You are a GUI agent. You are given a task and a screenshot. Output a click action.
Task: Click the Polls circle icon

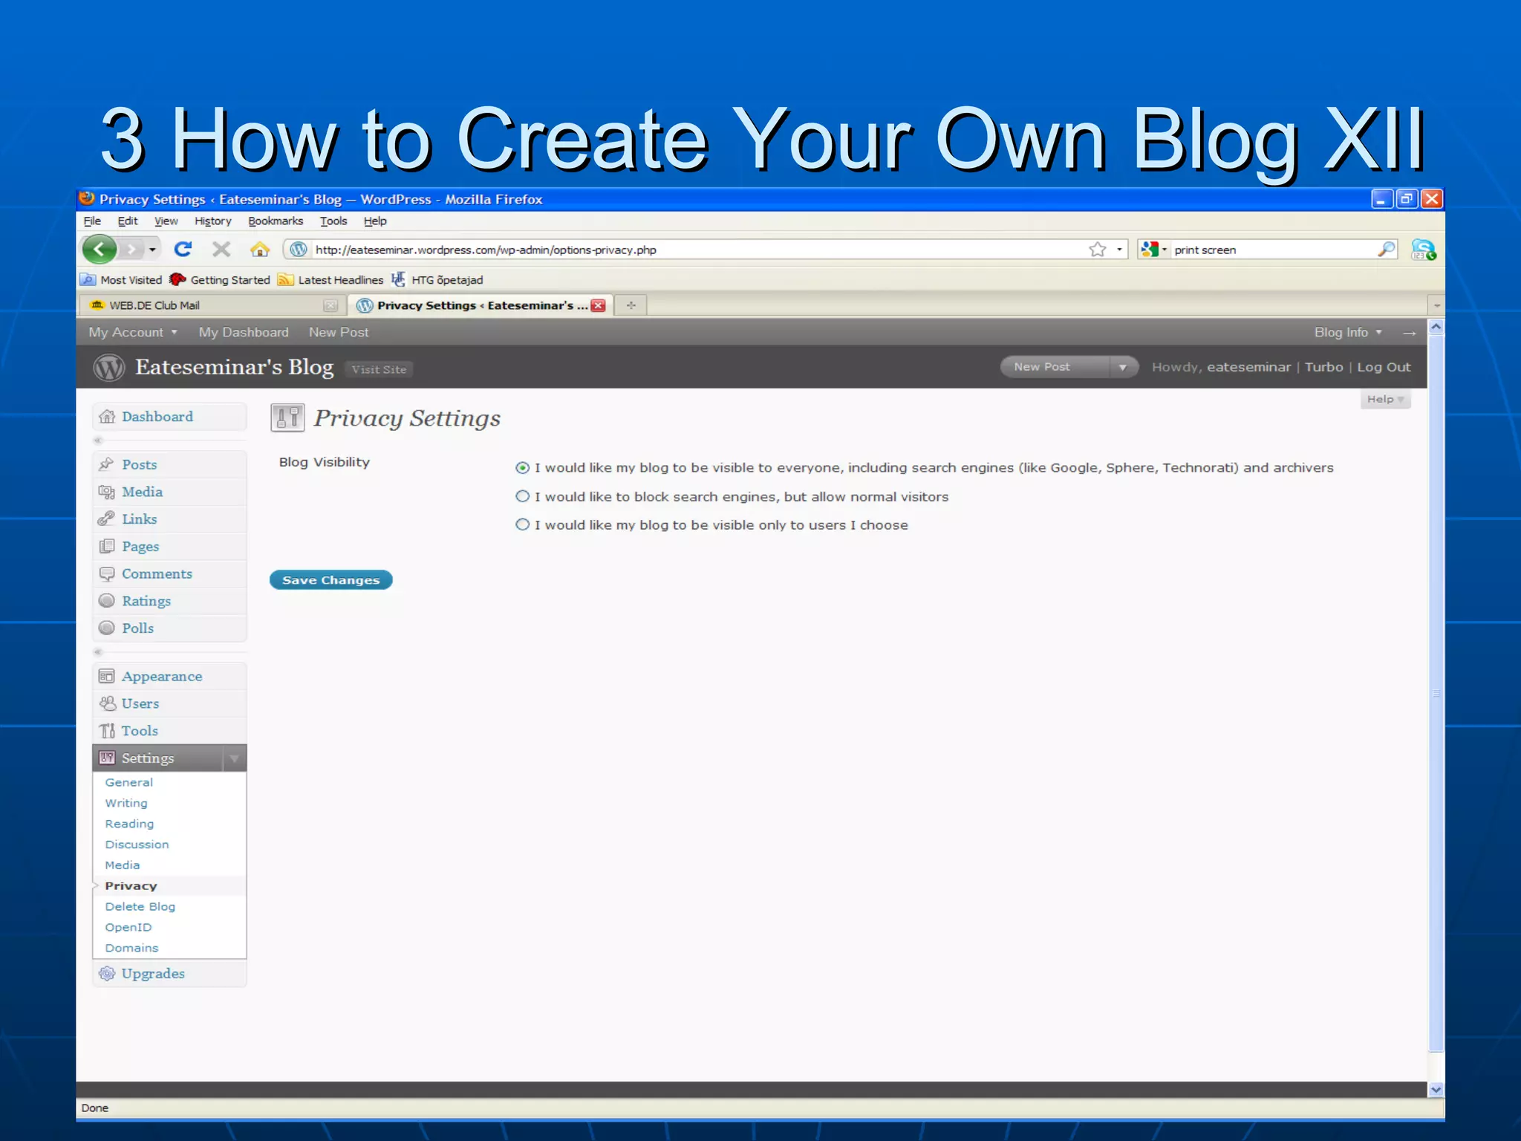pos(106,628)
